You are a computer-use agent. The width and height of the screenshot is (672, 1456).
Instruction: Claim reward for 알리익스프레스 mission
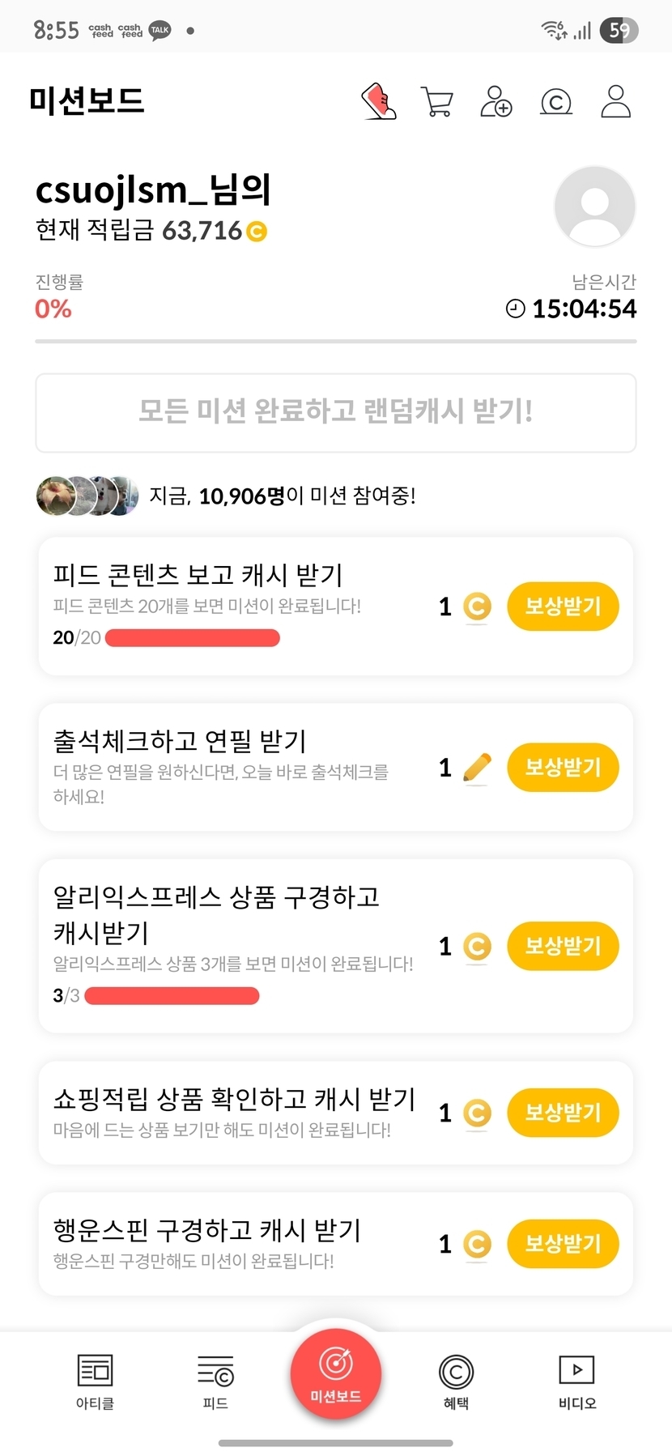point(563,946)
